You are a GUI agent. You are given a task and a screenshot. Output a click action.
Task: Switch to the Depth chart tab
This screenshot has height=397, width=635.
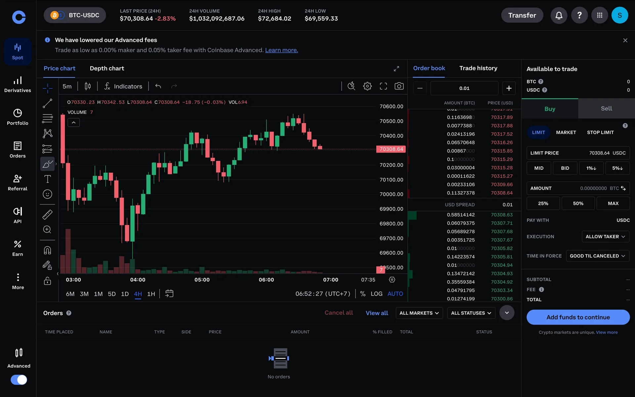pos(107,68)
